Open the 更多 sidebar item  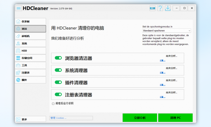pyautogui.click(x=30, y=119)
